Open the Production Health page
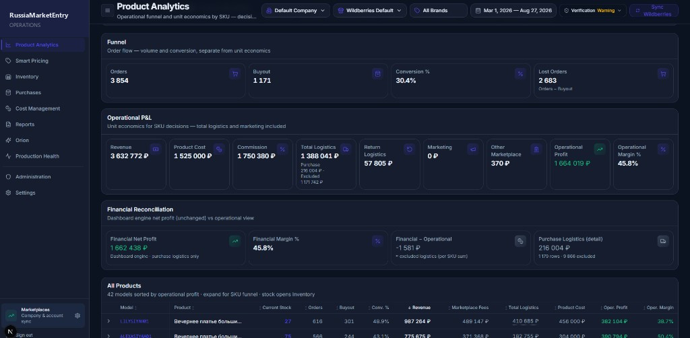The image size is (690, 338). [37, 156]
